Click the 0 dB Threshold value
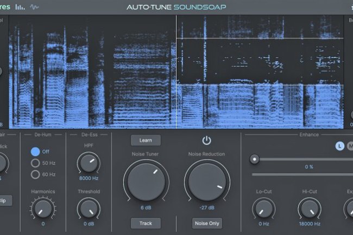Viewport: 353px width, 235px height. click(x=89, y=224)
